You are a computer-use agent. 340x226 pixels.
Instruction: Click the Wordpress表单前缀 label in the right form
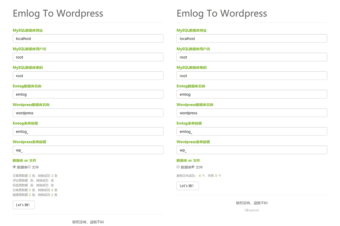point(193,142)
